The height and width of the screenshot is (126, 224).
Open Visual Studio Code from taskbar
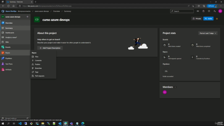20,124
